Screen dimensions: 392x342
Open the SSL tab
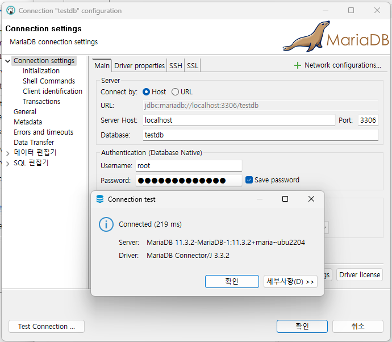[193, 66]
